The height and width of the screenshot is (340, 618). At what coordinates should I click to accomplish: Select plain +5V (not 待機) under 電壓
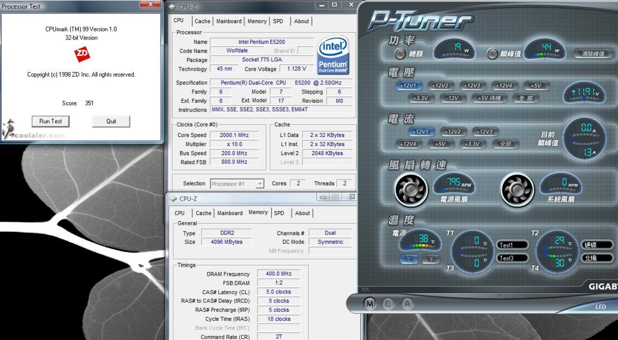536,86
